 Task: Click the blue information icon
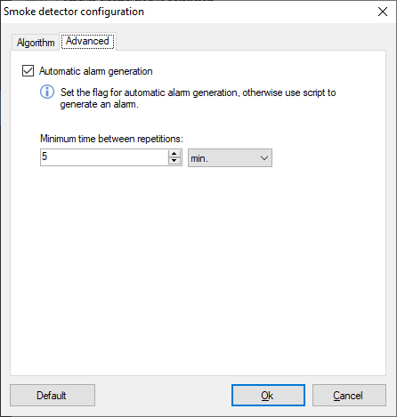[x=47, y=92]
